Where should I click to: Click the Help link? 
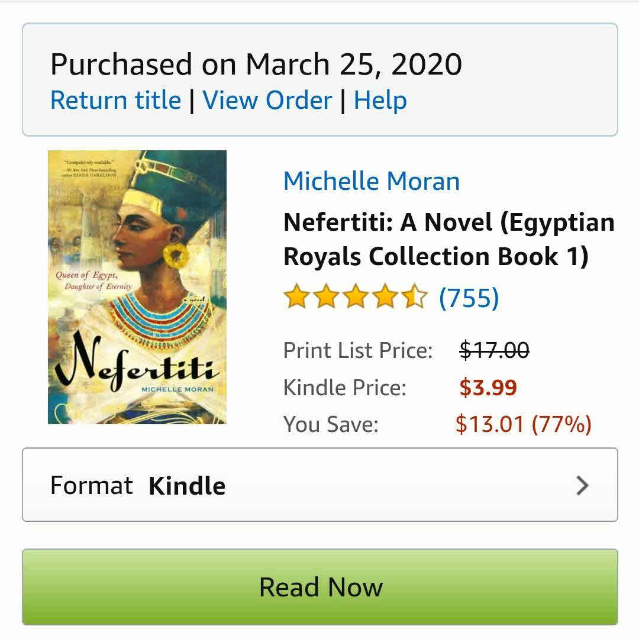(x=380, y=100)
